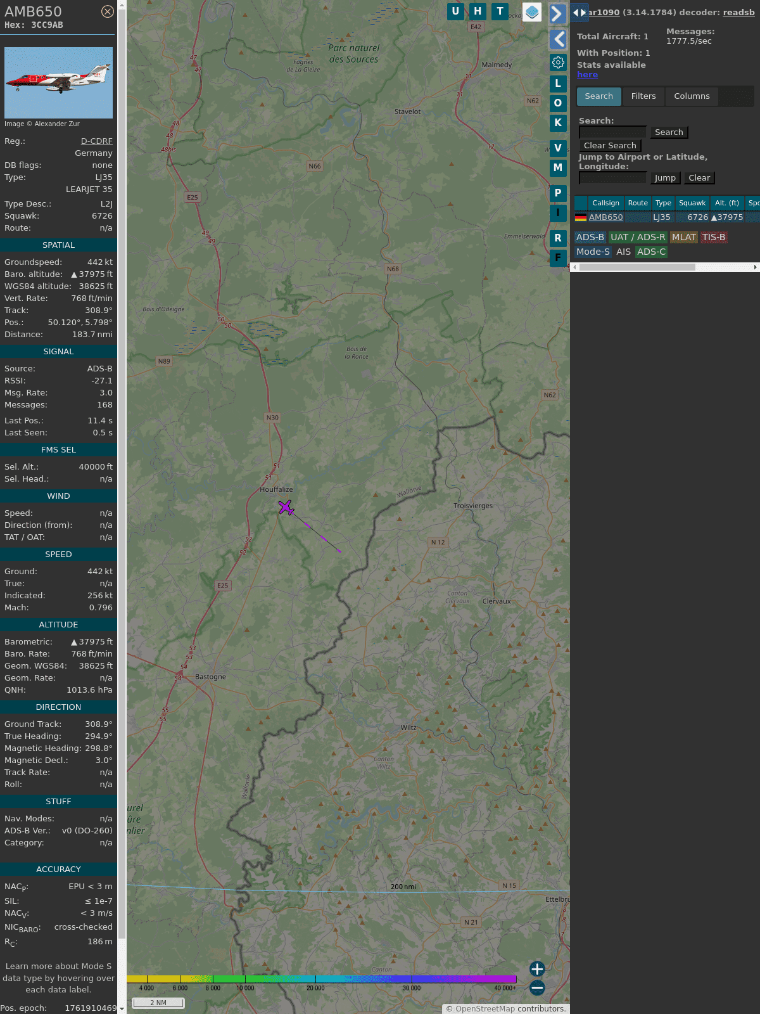This screenshot has height=1014, width=760.
Task: Click the LJ35 type cell in table
Action: 662,217
